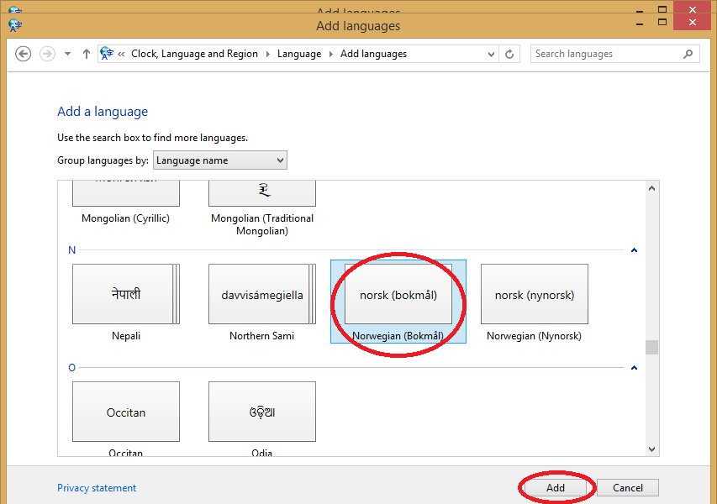Select the norsk (nynorsk) language tile
The width and height of the screenshot is (717, 504).
[x=534, y=294]
